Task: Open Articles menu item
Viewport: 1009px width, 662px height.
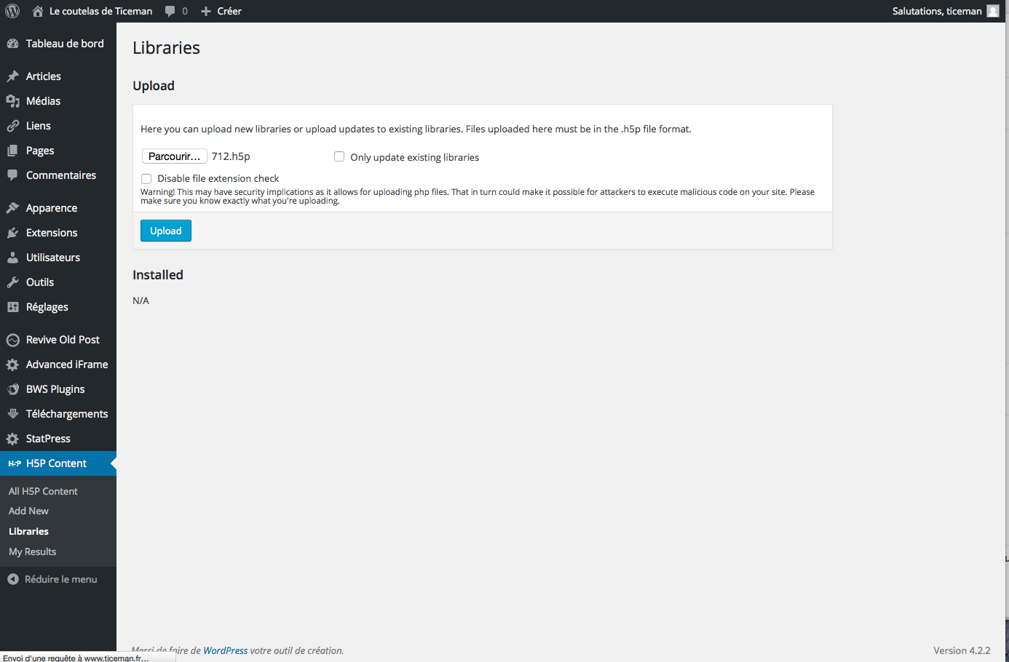Action: [58, 76]
